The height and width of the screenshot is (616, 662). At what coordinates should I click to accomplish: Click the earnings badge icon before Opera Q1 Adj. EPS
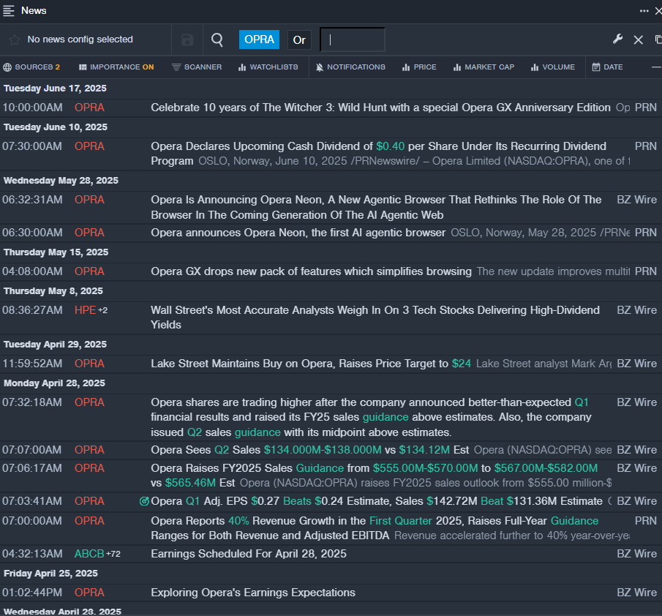144,501
